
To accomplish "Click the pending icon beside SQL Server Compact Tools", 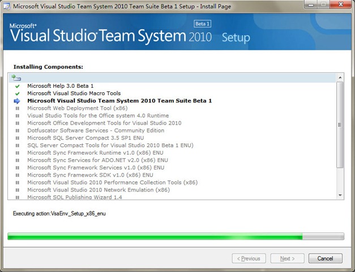I will [x=17, y=146].
